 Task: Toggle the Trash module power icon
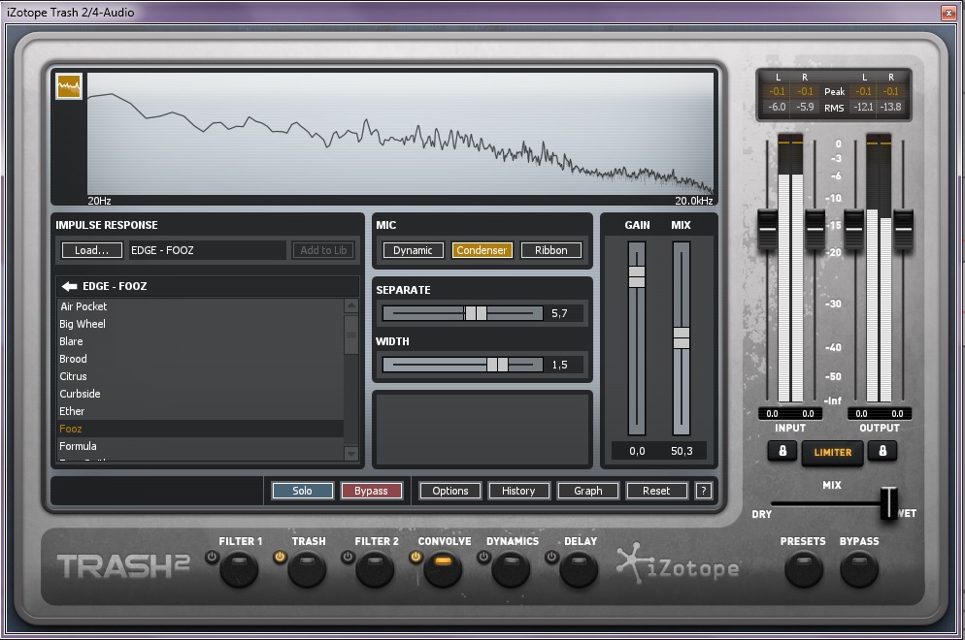pos(281,557)
